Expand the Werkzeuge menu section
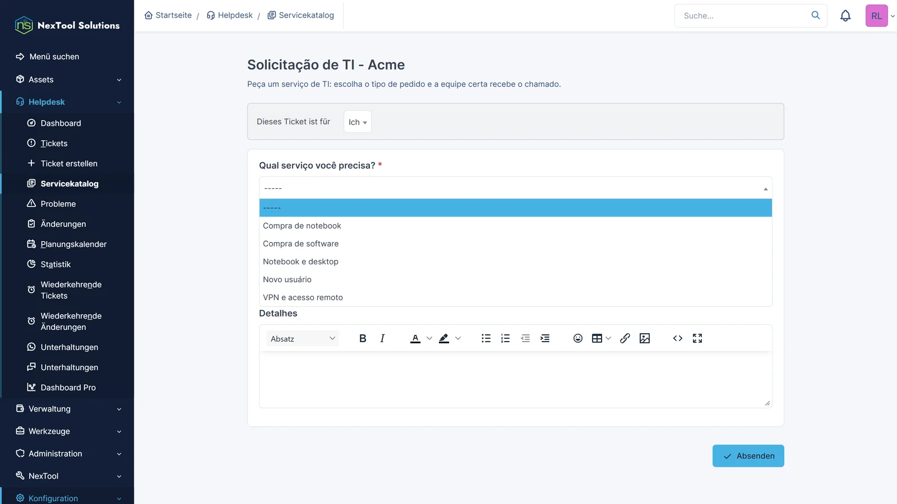The height and width of the screenshot is (504, 897). coord(67,431)
